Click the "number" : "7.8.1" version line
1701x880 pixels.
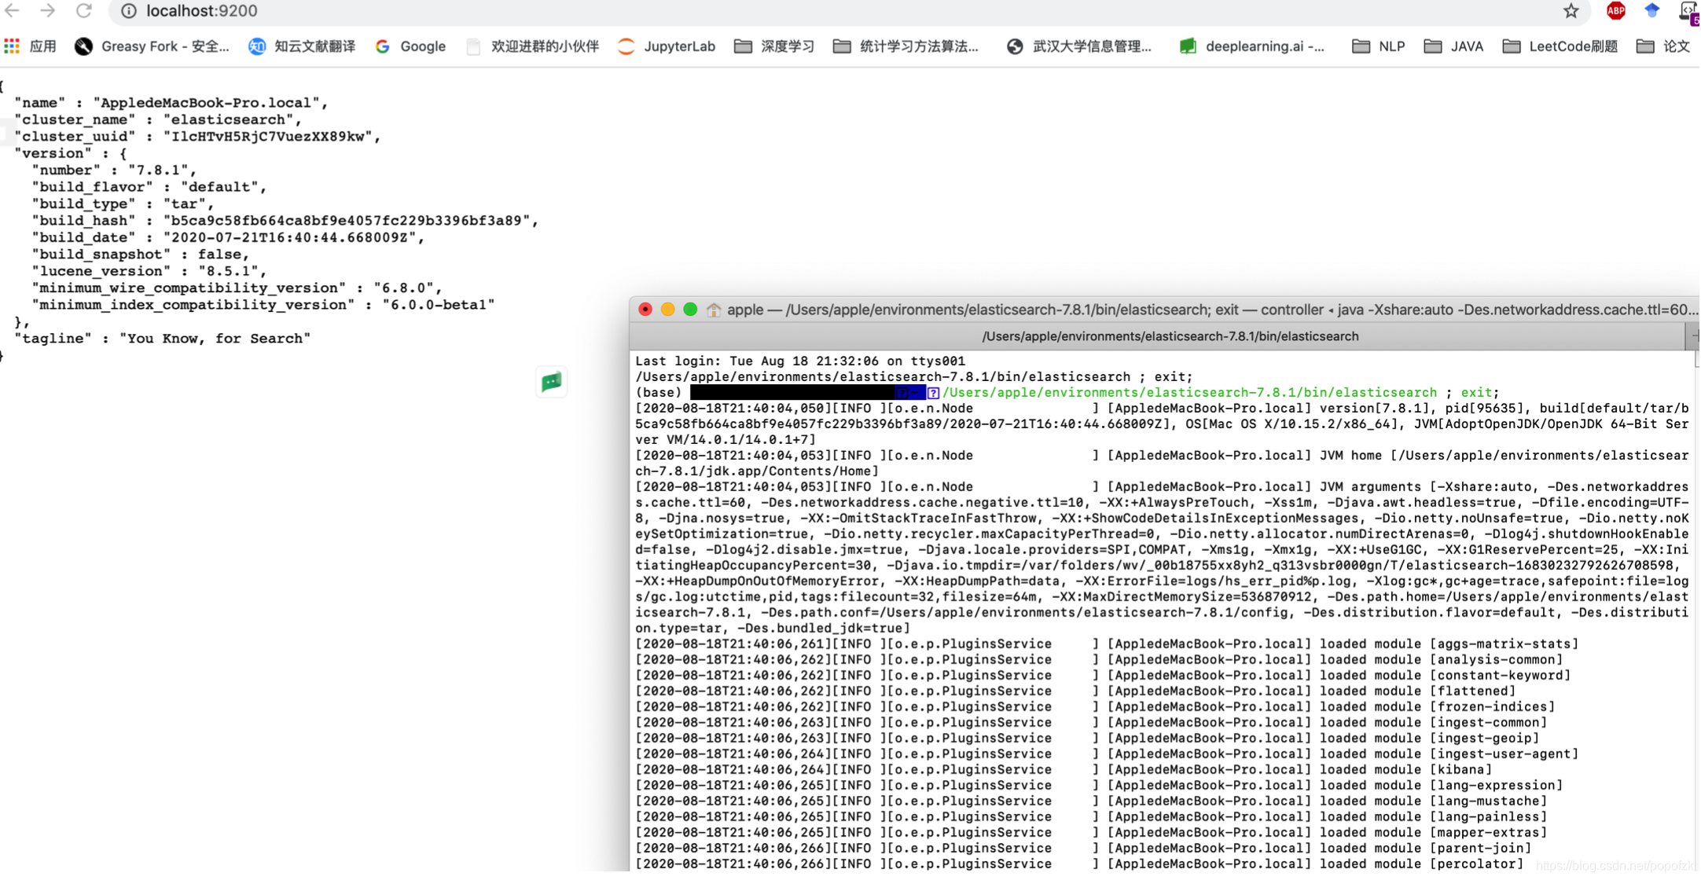pos(114,170)
